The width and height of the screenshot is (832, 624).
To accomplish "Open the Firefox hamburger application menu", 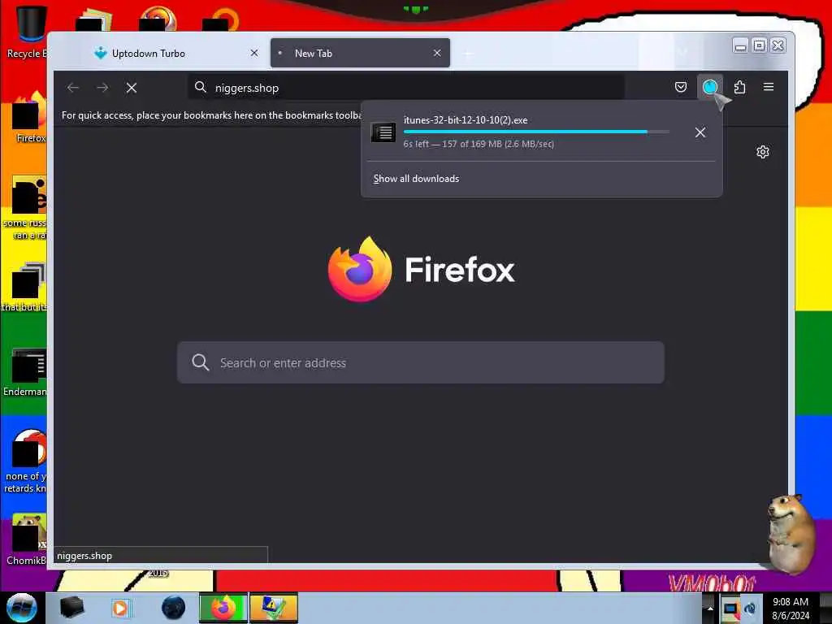I will point(769,87).
